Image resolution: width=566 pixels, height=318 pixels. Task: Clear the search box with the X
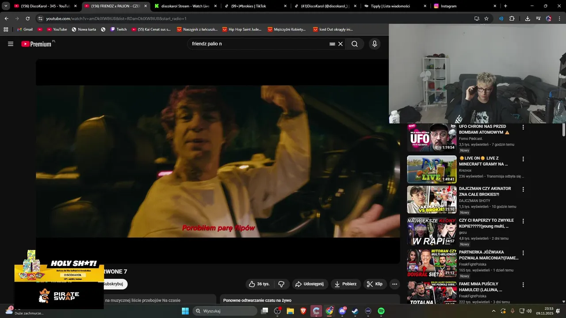coord(340,44)
